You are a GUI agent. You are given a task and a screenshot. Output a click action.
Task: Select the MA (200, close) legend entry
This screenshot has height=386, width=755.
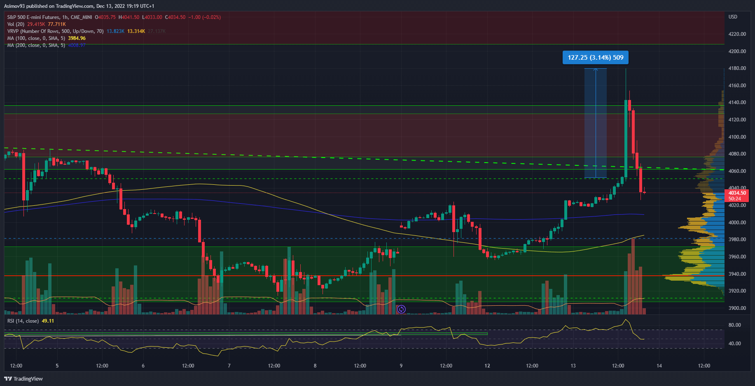36,45
